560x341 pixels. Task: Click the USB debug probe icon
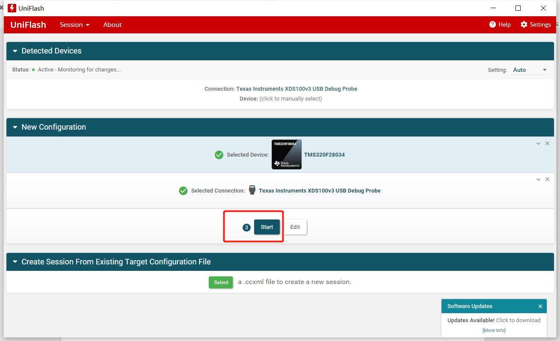pos(252,190)
